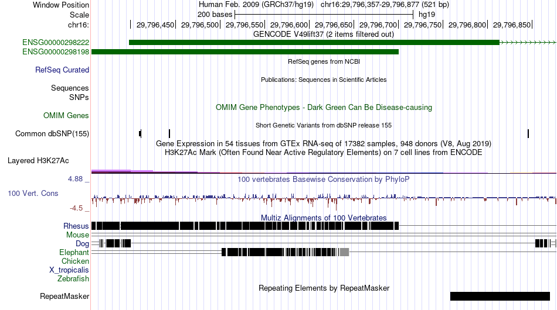This screenshot has width=557, height=310.
Task: Click the Dog alignment block on the right
Action: 543,243
